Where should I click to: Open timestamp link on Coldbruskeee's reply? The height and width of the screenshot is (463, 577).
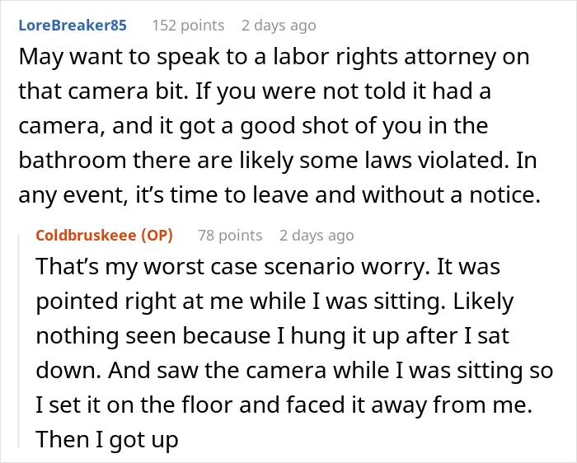tap(317, 236)
